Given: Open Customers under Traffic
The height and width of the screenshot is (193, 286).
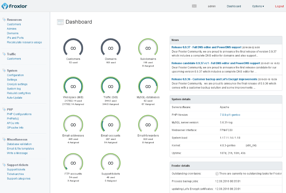Looking at the screenshot, I should click(x=14, y=59).
